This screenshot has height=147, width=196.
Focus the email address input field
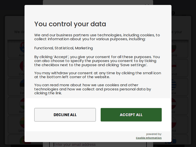coord(99,144)
